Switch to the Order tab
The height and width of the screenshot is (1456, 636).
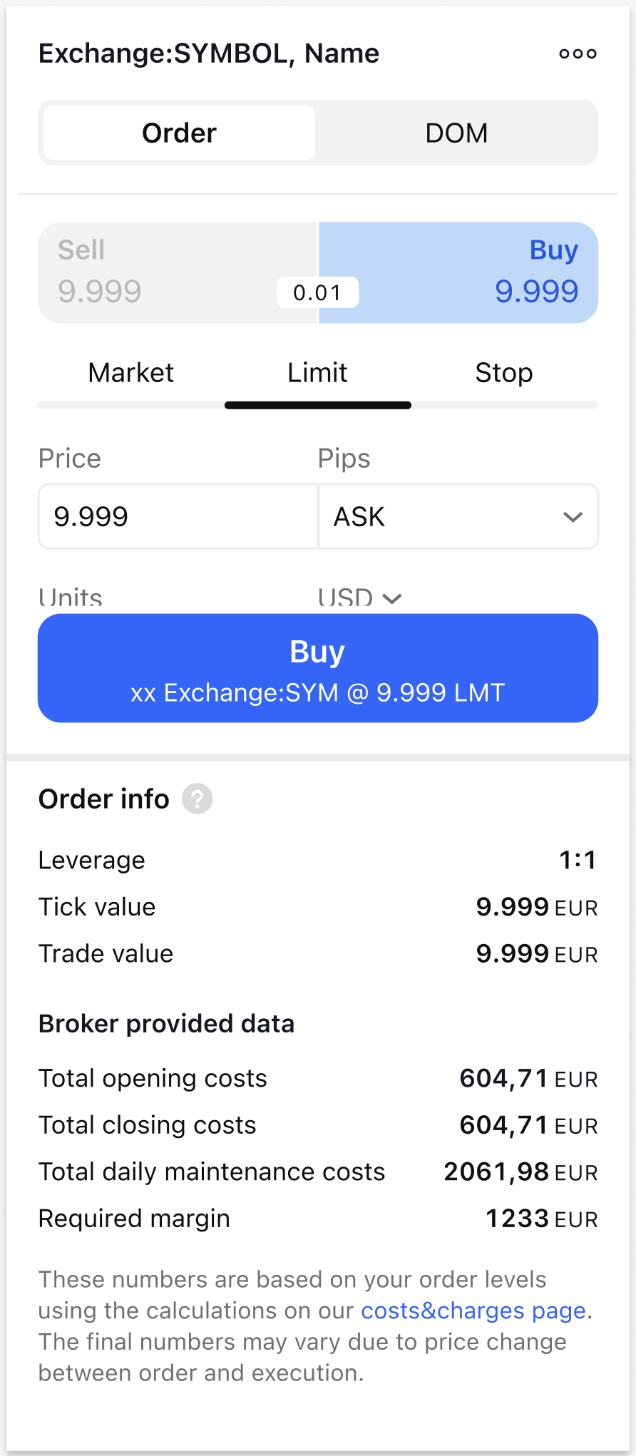point(179,133)
